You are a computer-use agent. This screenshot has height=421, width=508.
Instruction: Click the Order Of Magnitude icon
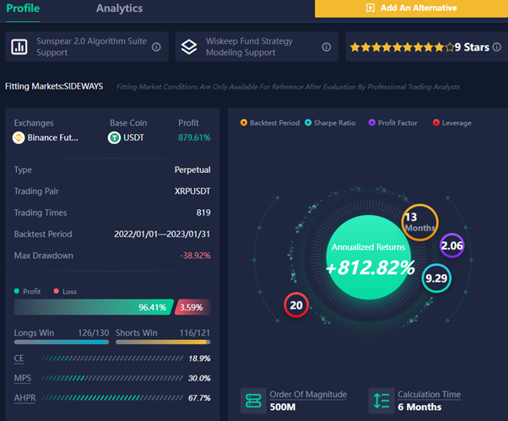[x=252, y=400]
